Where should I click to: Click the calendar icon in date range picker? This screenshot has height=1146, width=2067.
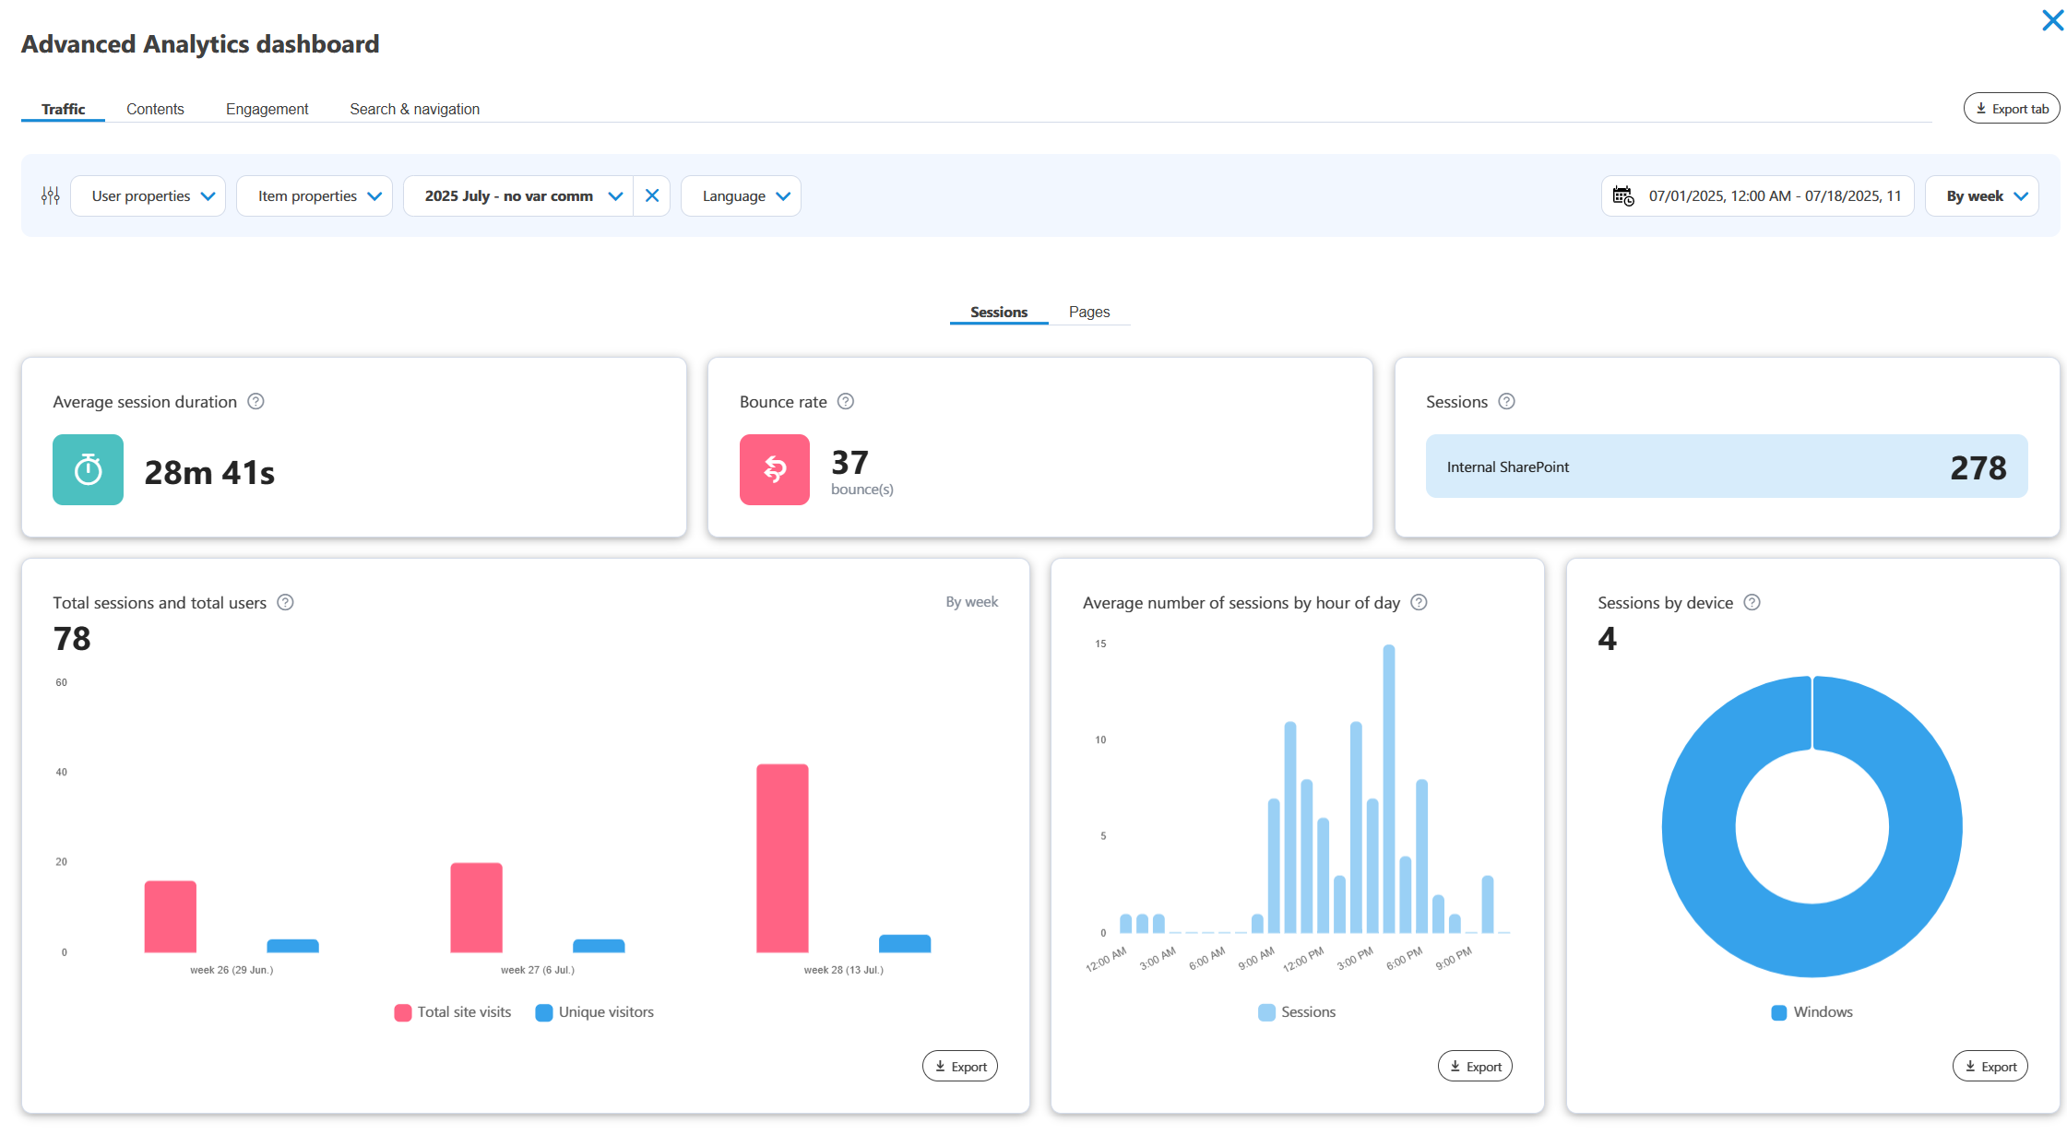point(1623,195)
